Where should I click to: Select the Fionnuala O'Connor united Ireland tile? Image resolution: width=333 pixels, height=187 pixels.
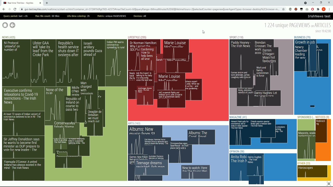coord(23,170)
